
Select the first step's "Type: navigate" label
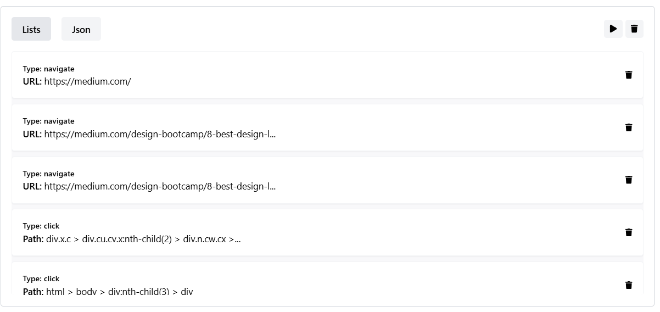48,69
